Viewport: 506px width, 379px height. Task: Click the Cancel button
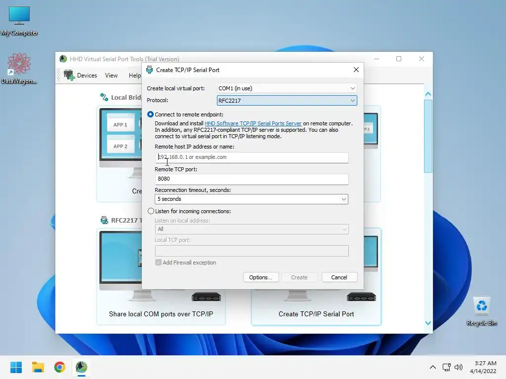(339, 277)
